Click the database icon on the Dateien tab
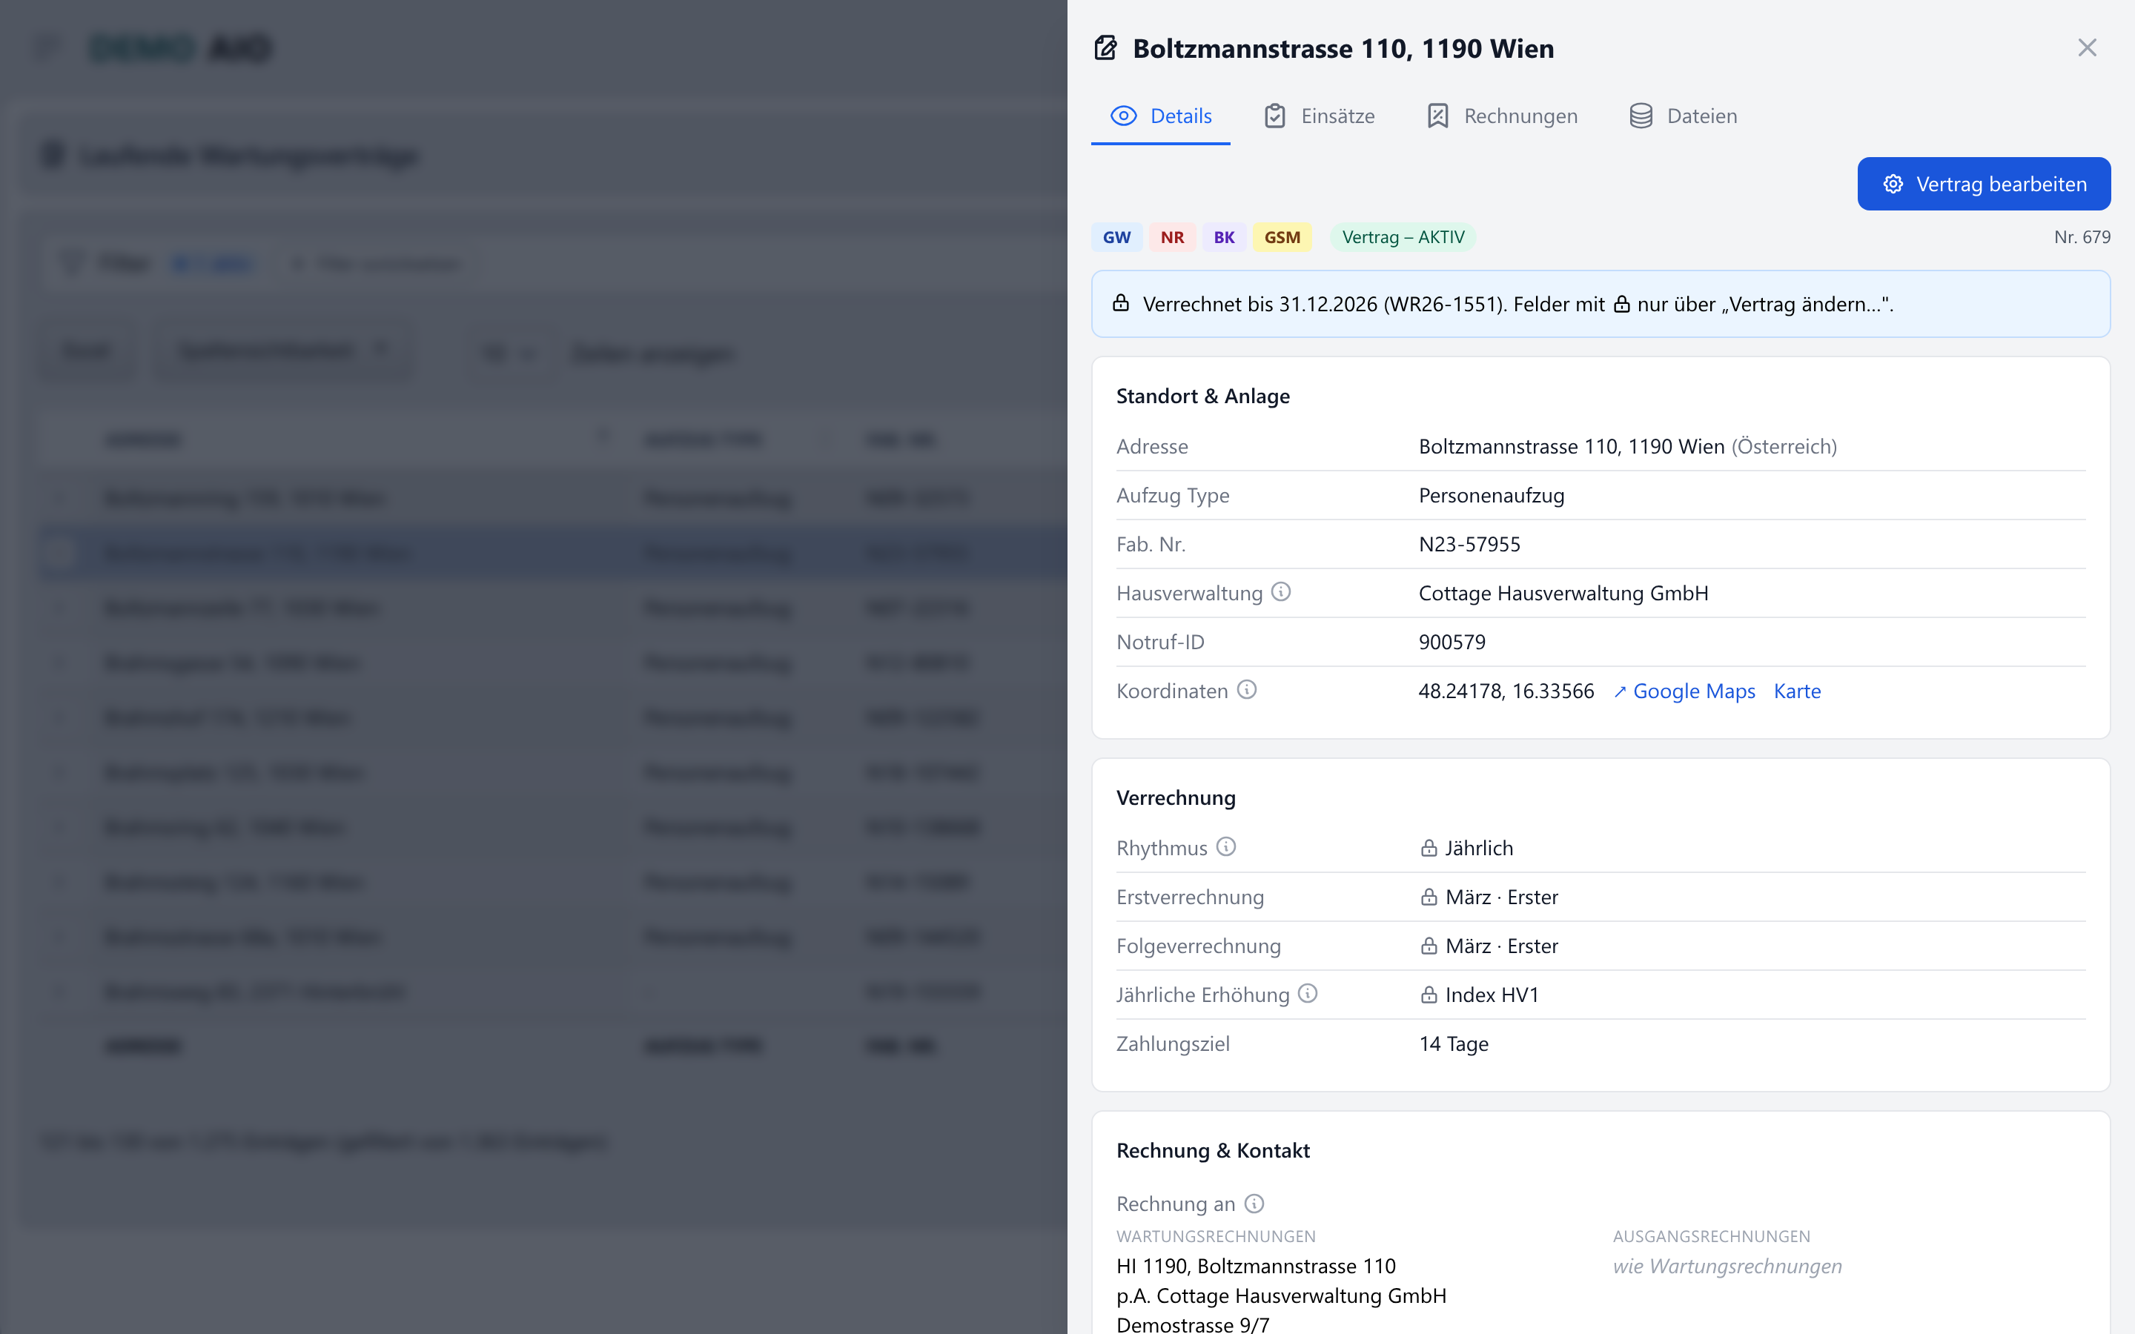Viewport: 2135px width, 1334px height. (x=1641, y=116)
